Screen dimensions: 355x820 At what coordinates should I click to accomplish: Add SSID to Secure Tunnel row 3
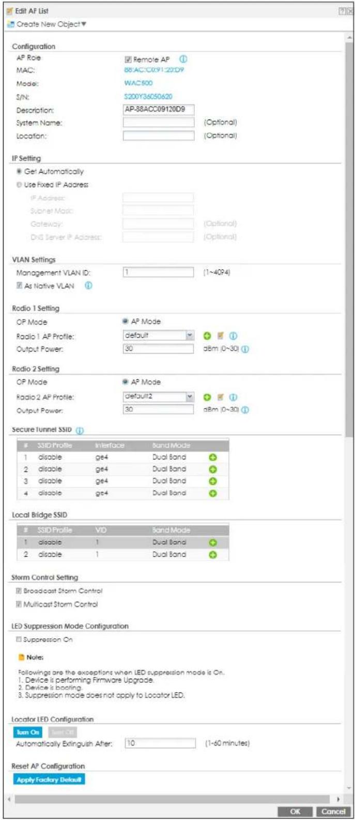(x=213, y=481)
